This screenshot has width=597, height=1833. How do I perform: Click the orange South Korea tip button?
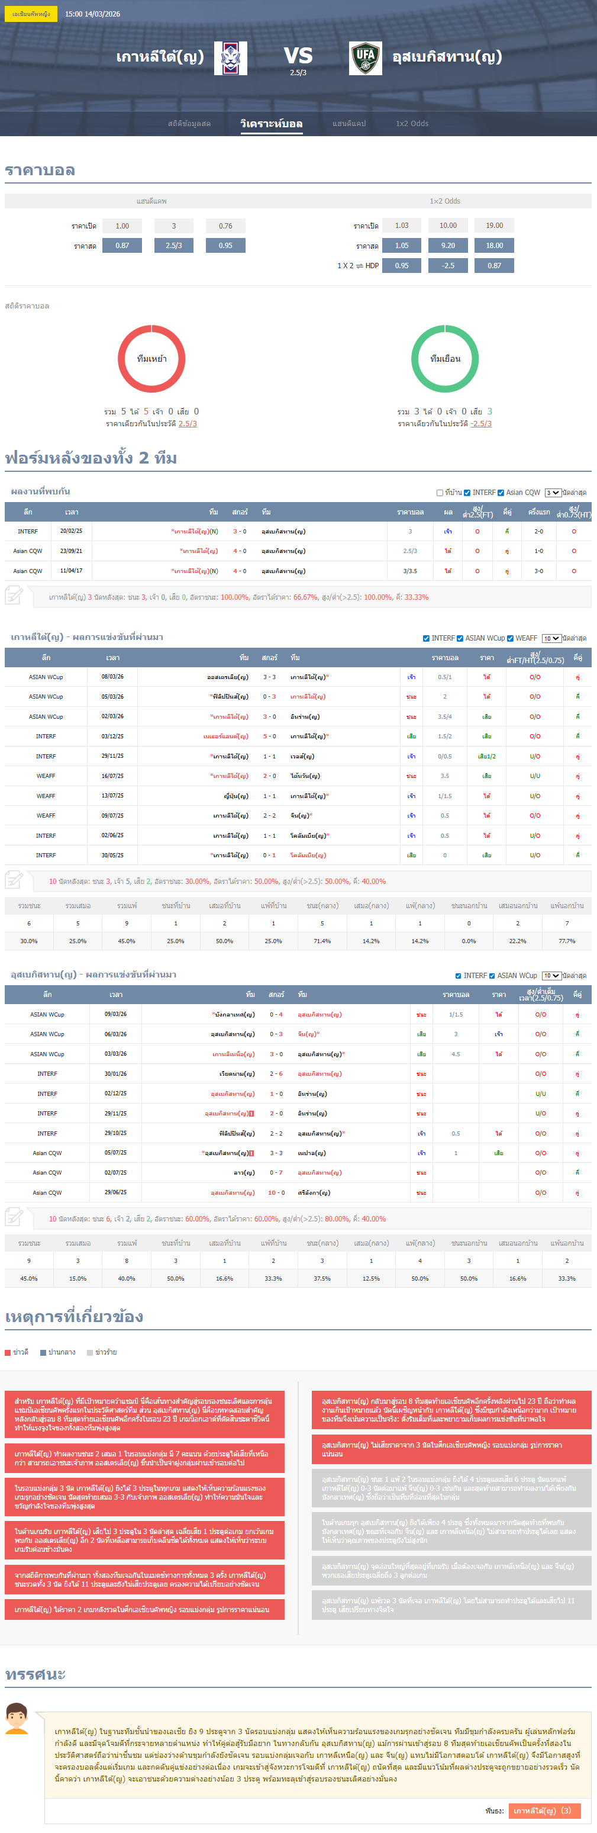[x=544, y=1811]
